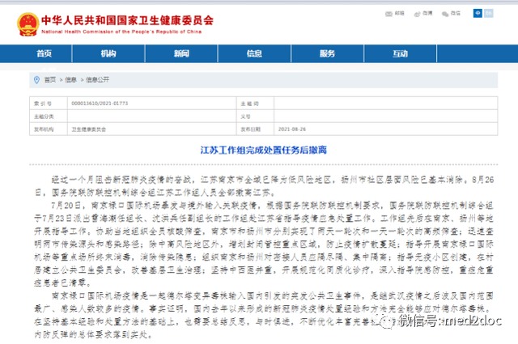This screenshot has width=518, height=344.
Task: Switch language to En (English)
Action: pos(489,13)
